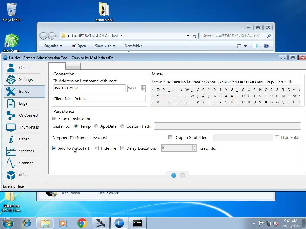
Task: Click the bat-icon taskbar application
Action: (100, 223)
